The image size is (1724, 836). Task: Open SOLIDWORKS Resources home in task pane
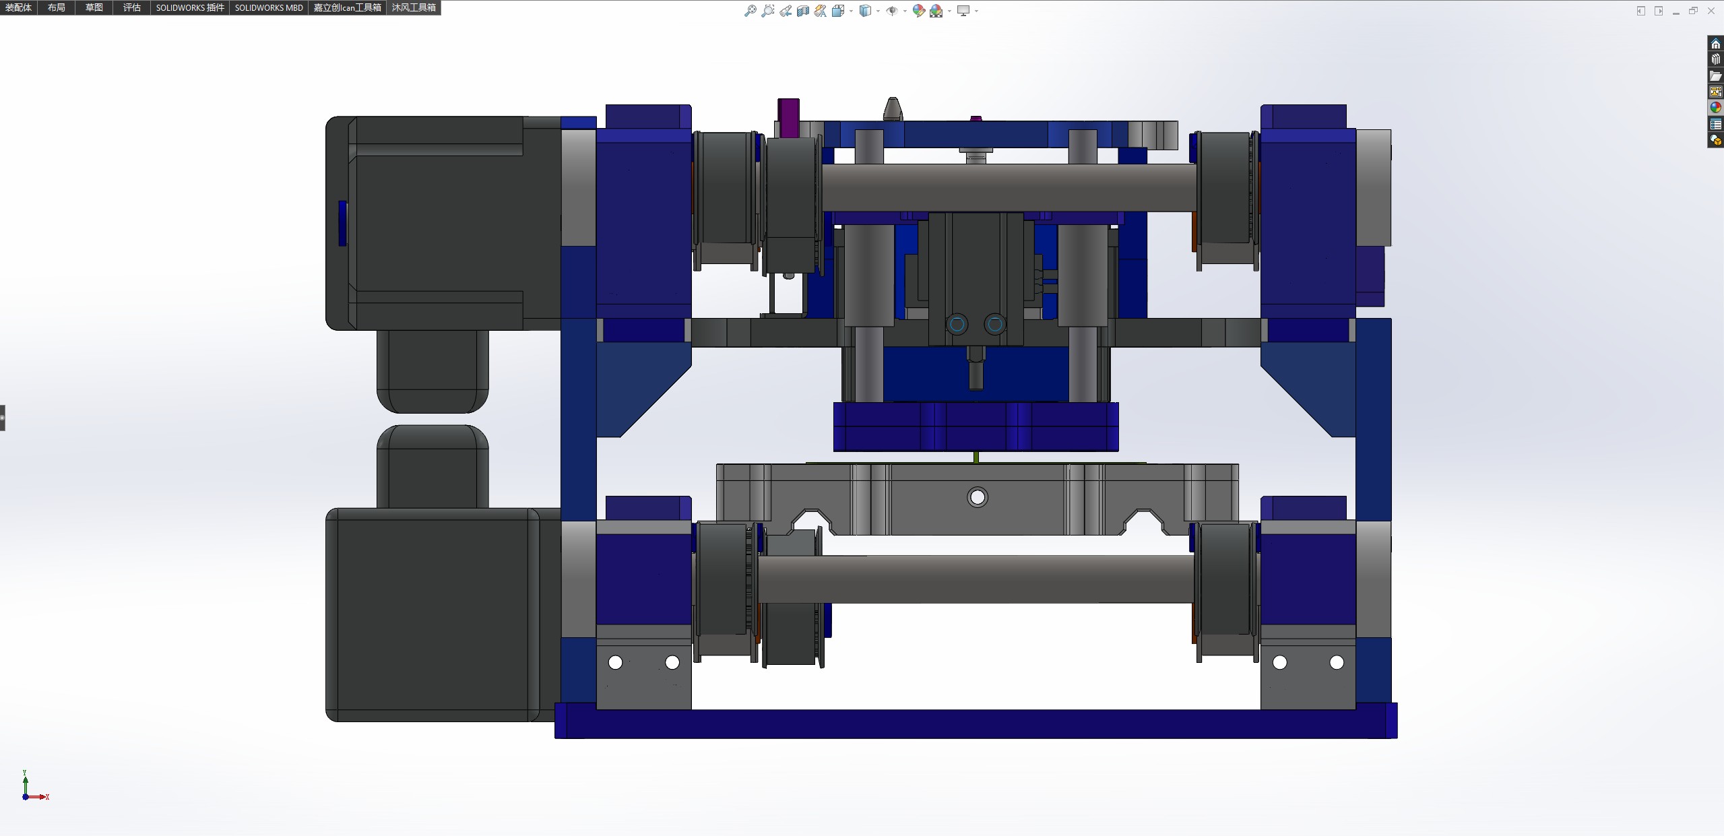(x=1715, y=44)
